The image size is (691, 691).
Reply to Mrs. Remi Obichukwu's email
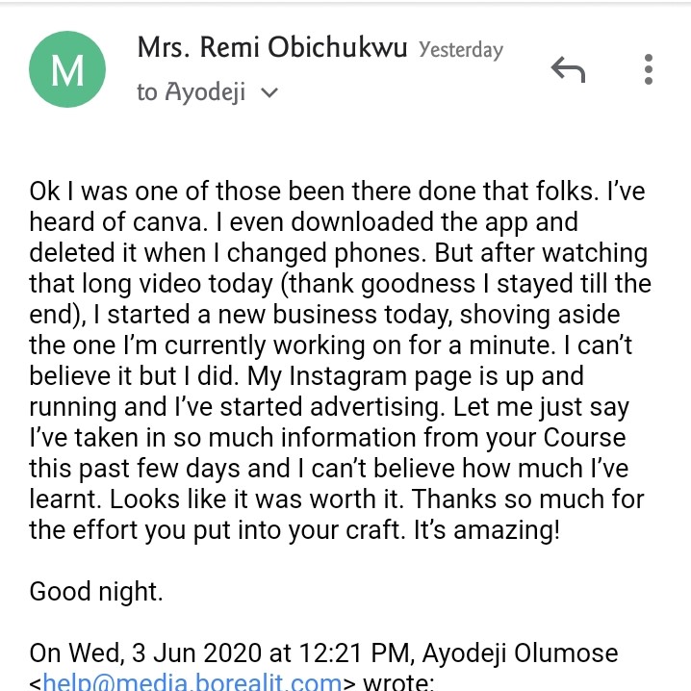coord(568,69)
